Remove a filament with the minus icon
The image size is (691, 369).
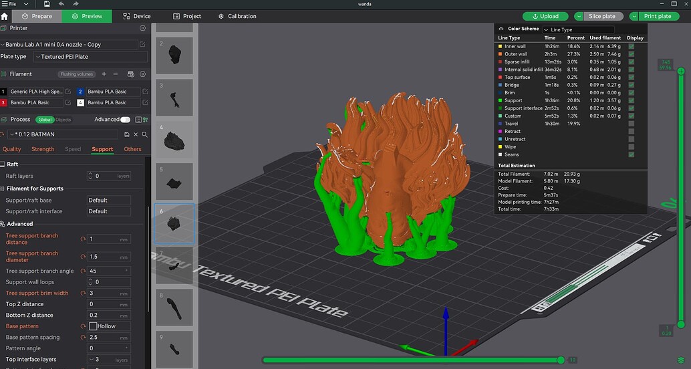[x=116, y=74]
